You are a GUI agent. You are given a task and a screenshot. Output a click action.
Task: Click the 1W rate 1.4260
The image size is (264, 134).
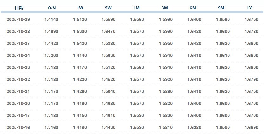point(80,92)
